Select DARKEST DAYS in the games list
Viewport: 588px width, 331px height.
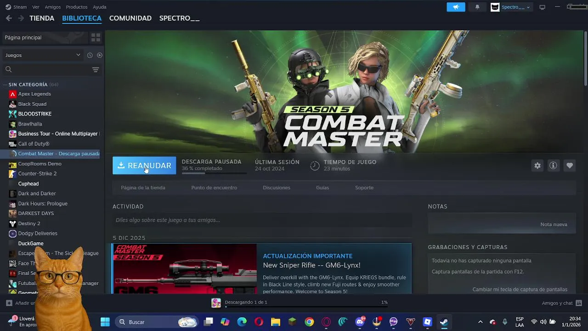click(36, 213)
